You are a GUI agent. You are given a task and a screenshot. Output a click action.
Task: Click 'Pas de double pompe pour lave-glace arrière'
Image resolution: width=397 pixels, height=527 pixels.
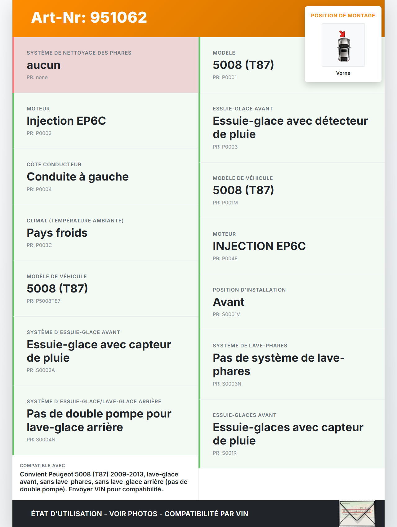point(105,421)
